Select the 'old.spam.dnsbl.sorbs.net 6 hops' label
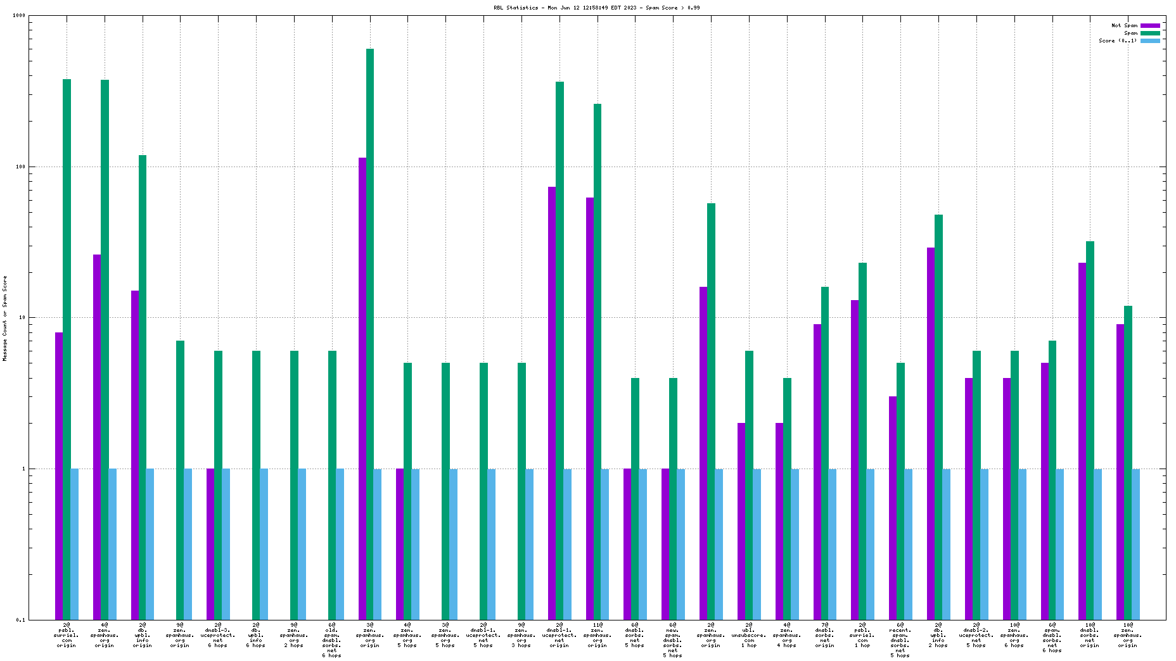This screenshot has height=661, width=1176. (x=332, y=640)
